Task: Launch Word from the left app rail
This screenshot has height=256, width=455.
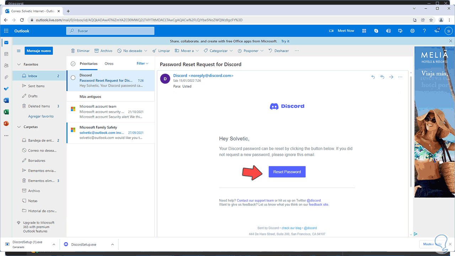Action: tap(6, 101)
